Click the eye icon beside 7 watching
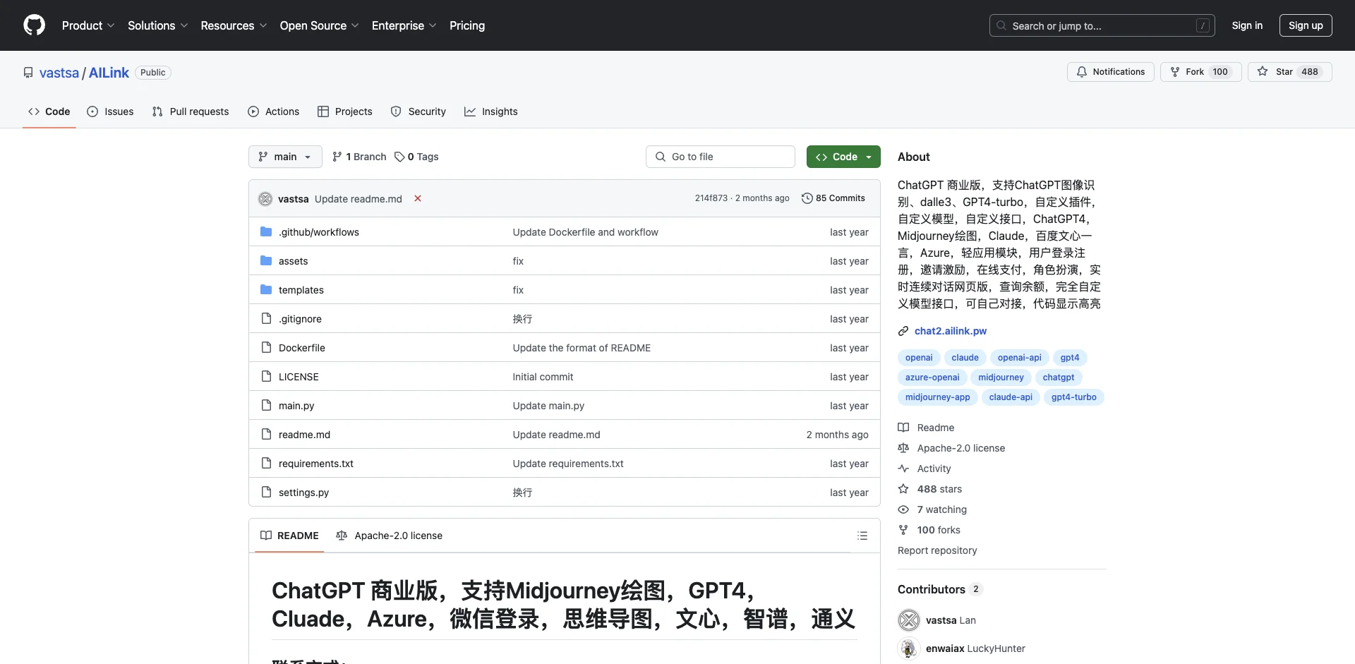The height and width of the screenshot is (664, 1355). tap(903, 509)
